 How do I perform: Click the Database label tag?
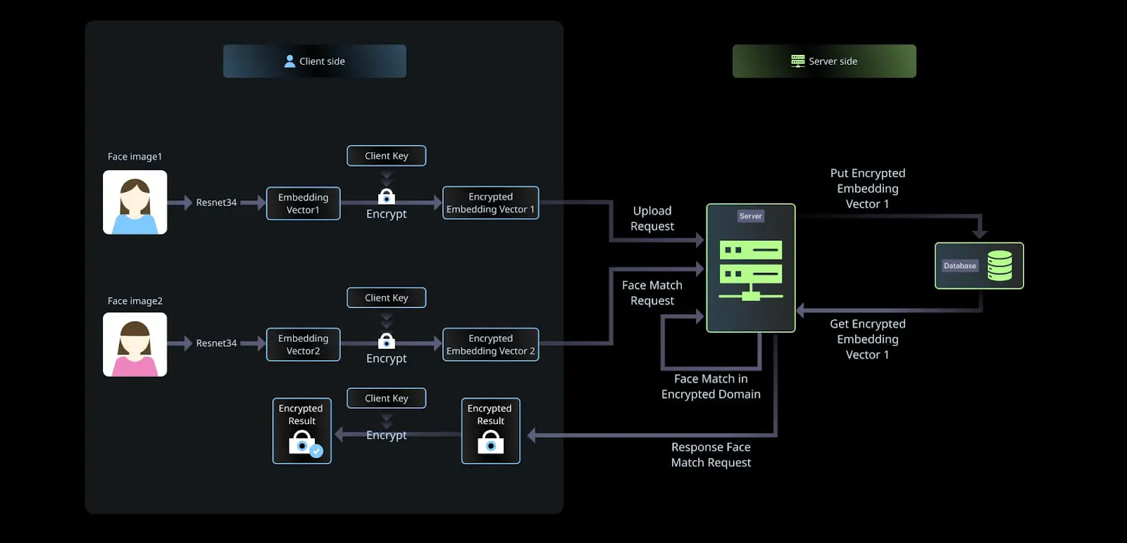click(960, 266)
